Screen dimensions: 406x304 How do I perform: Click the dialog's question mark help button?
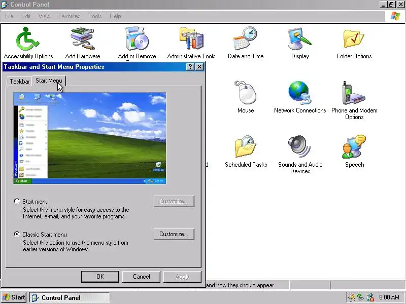pyautogui.click(x=190, y=67)
